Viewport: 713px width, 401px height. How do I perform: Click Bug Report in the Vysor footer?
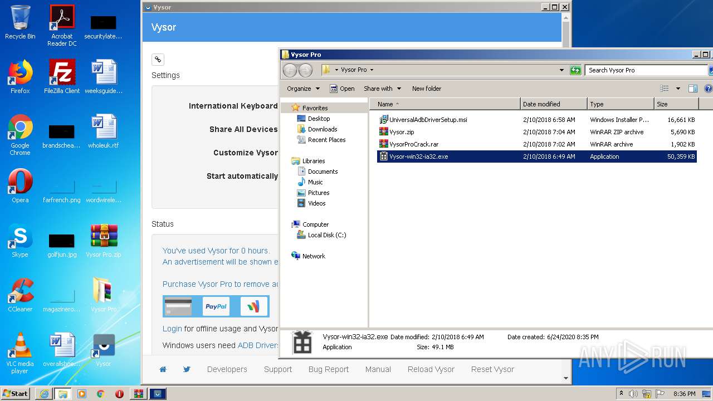point(328,369)
